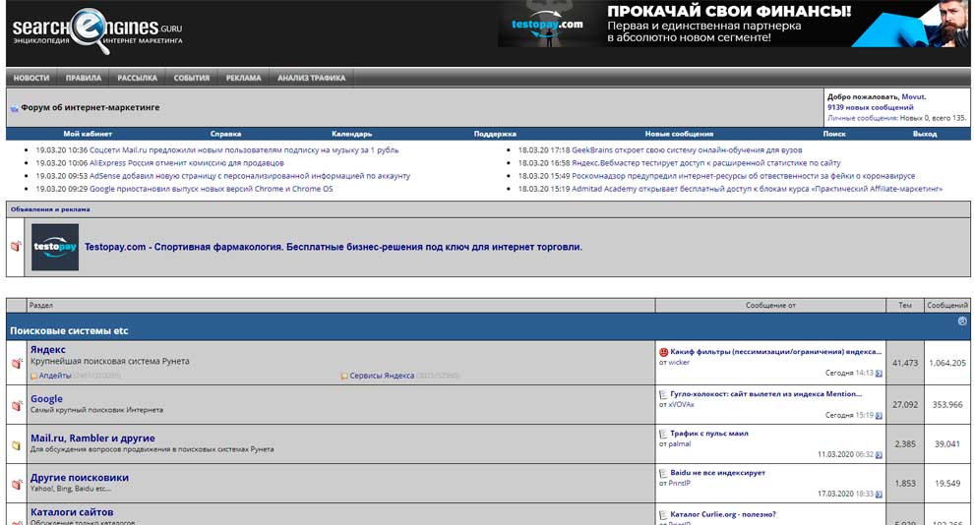Collapse the Поисковые системы etc category

962,321
